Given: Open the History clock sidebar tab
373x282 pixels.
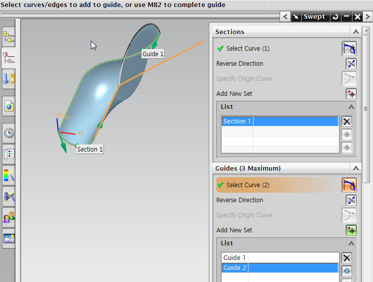Looking at the screenshot, I should tap(9, 132).
